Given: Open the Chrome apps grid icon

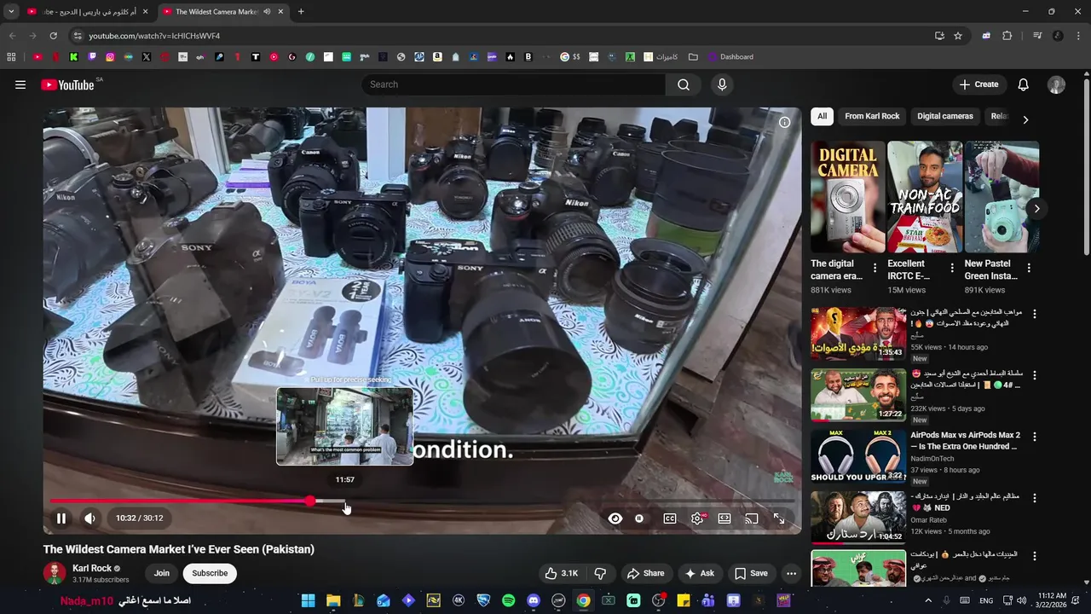Looking at the screenshot, I should click(x=11, y=57).
